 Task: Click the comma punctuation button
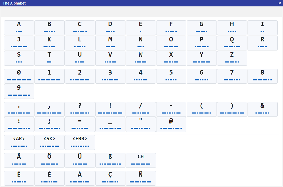[x=49, y=109]
